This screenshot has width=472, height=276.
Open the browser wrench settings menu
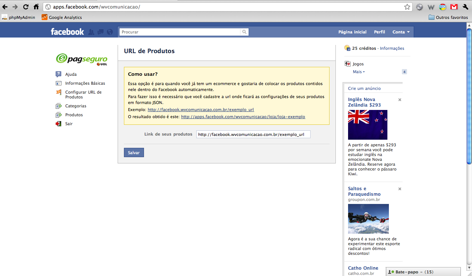pyautogui.click(x=466, y=7)
